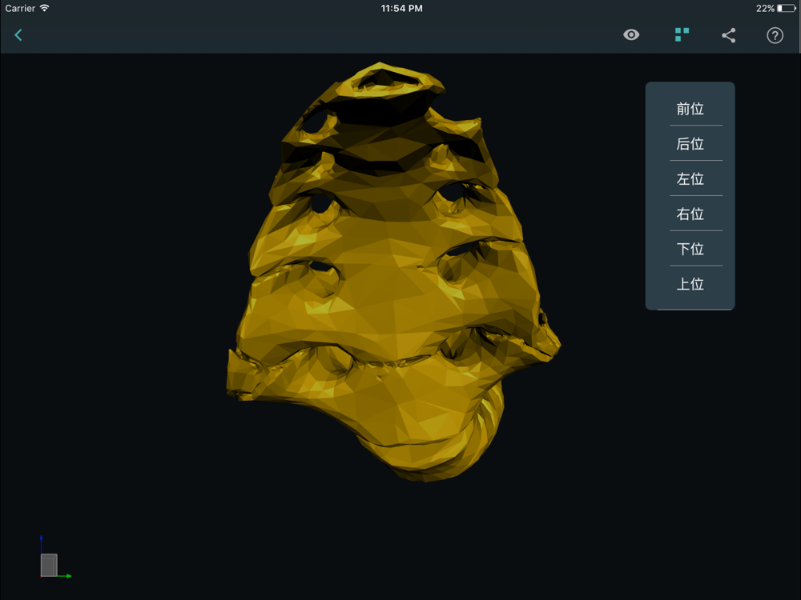The image size is (801, 600).
Task: Select the 后位 back view
Action: click(690, 144)
